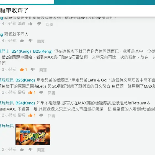Edit the Let's & Go title comment
The image size is (155, 155).
click(21, 92)
